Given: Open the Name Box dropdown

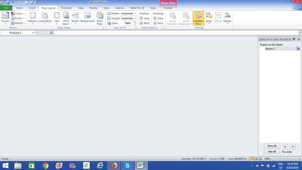Looking at the screenshot, I should (x=33, y=33).
